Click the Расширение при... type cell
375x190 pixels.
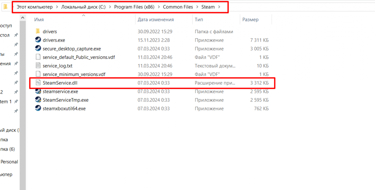tap(215, 83)
